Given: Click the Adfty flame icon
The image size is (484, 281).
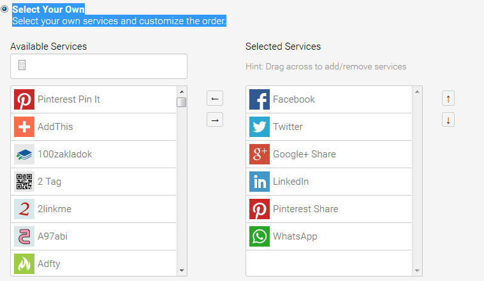Looking at the screenshot, I should [24, 263].
